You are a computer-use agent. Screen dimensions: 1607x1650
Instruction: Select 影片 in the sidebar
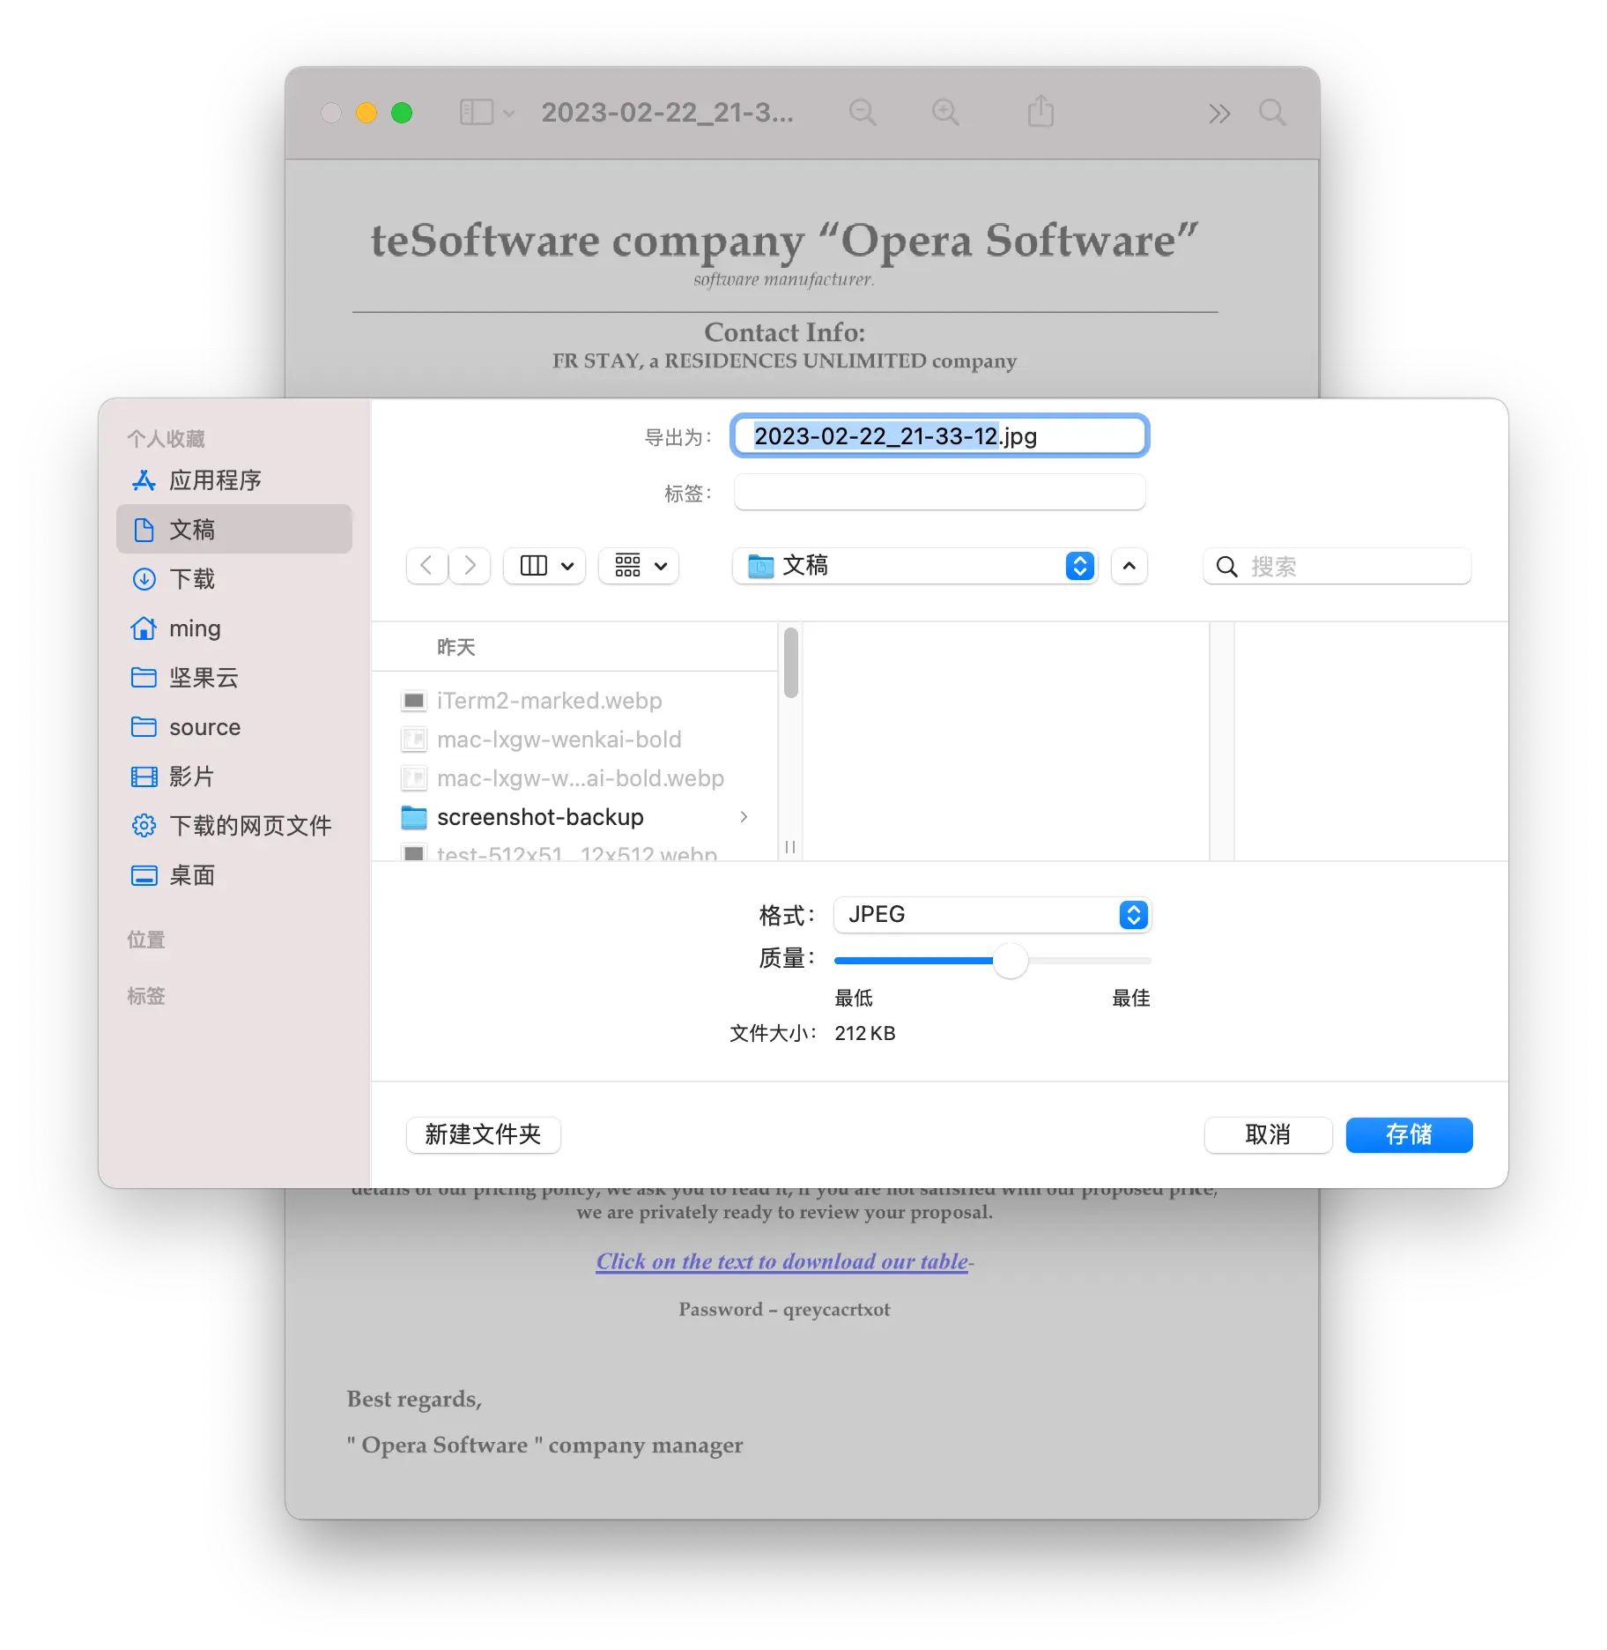[x=234, y=777]
